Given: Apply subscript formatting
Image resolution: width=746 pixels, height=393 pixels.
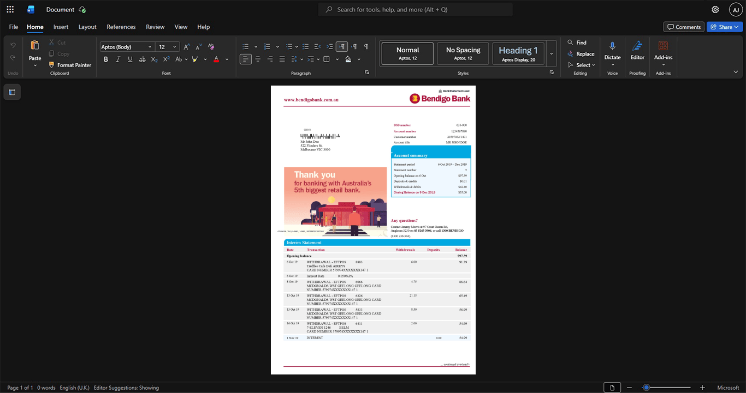Looking at the screenshot, I should pos(154,59).
